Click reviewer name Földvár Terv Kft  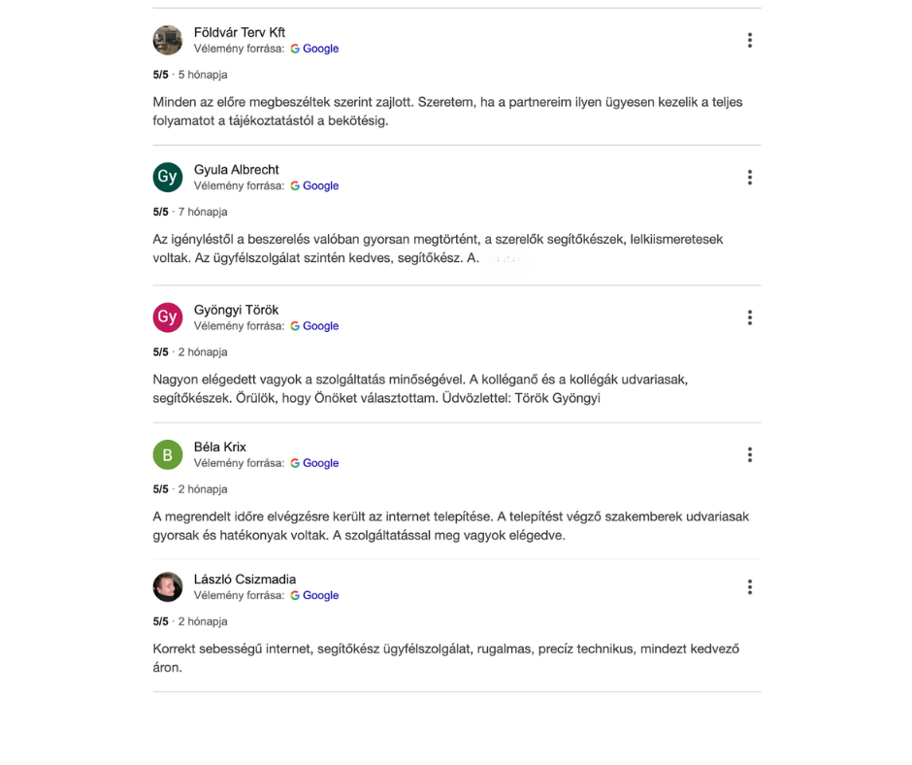click(x=240, y=33)
